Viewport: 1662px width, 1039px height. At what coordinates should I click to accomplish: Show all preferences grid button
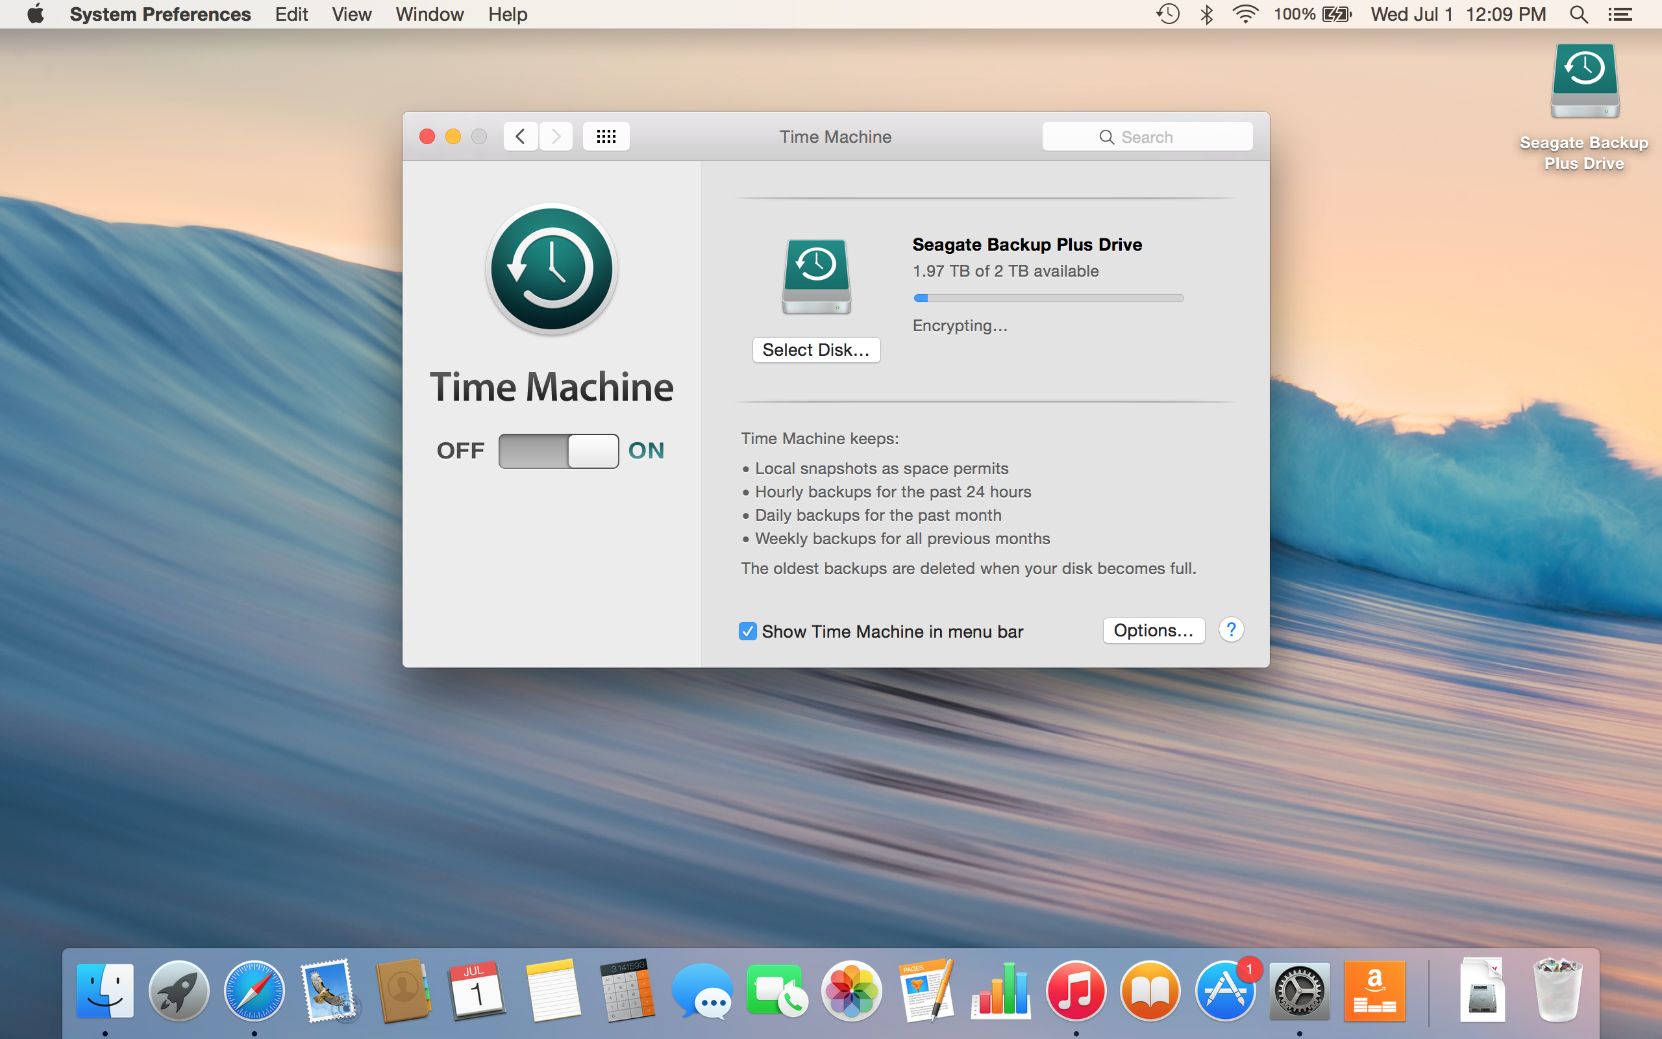(x=606, y=136)
